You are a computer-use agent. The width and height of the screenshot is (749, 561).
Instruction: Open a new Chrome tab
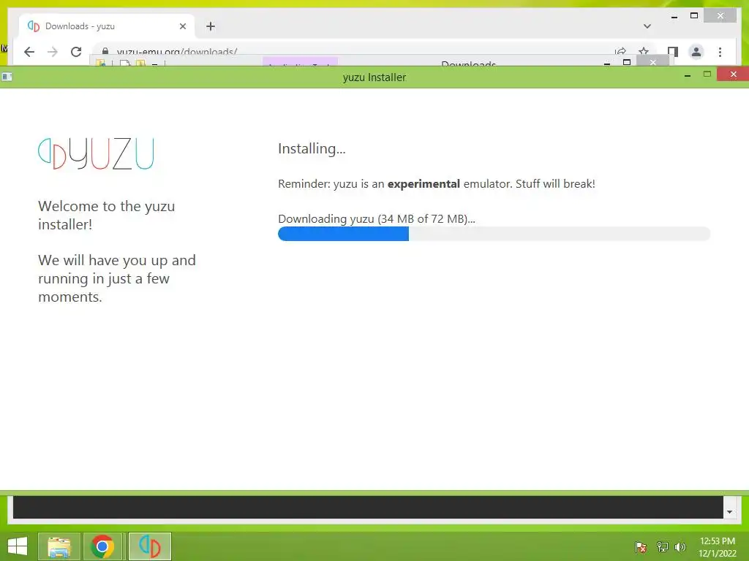coord(211,26)
